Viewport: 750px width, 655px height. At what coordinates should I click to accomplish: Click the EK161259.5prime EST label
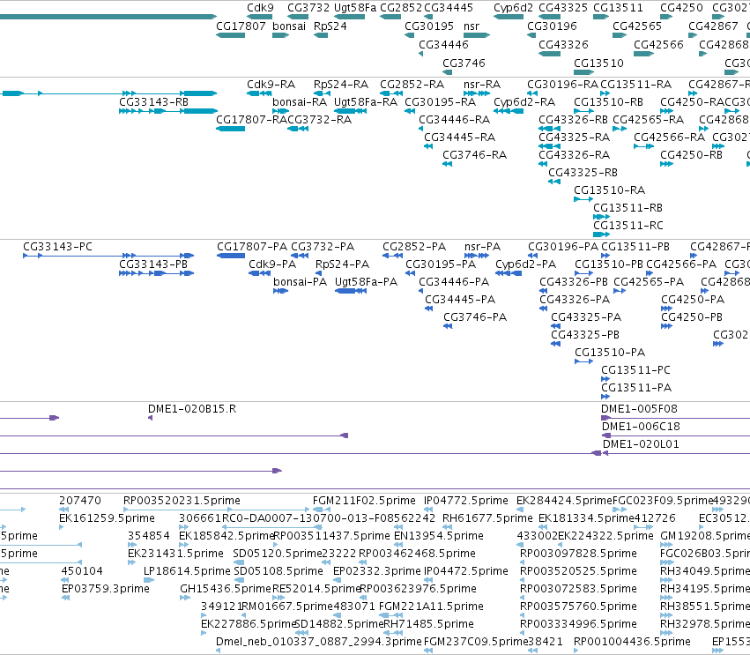(107, 518)
